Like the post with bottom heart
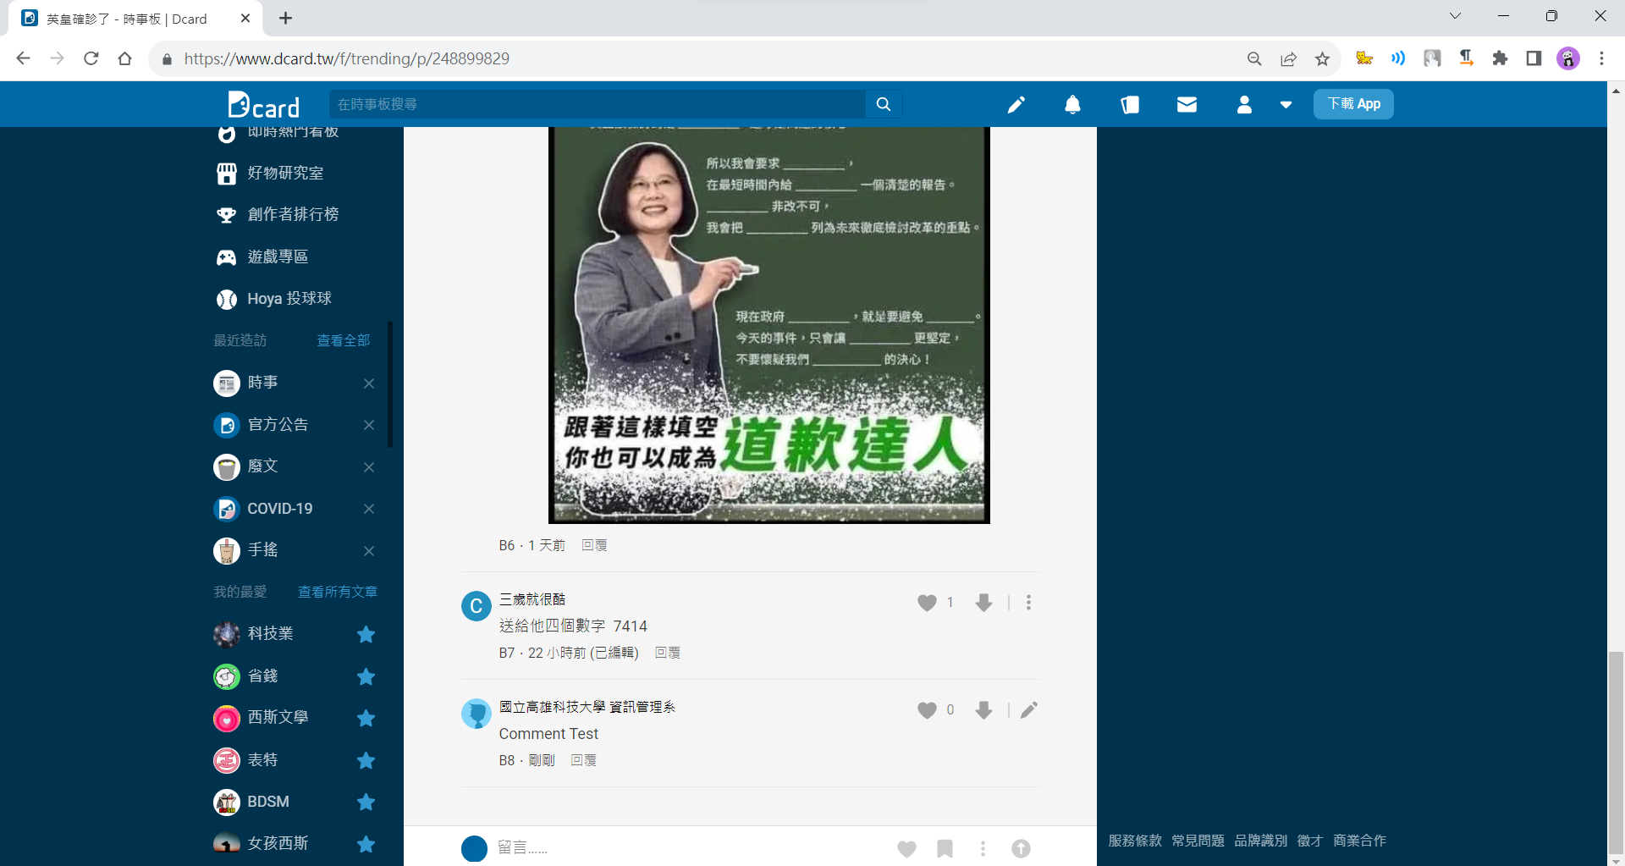Image resolution: width=1625 pixels, height=866 pixels. click(906, 848)
